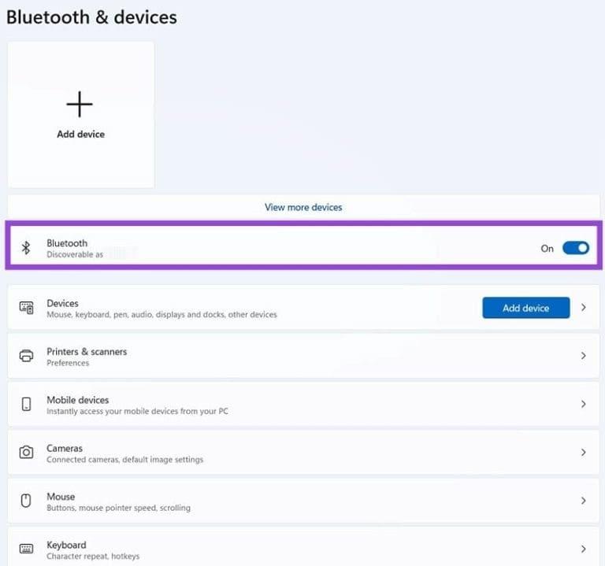The image size is (605, 566).
Task: Select the Printers & scanners label
Action: click(87, 352)
